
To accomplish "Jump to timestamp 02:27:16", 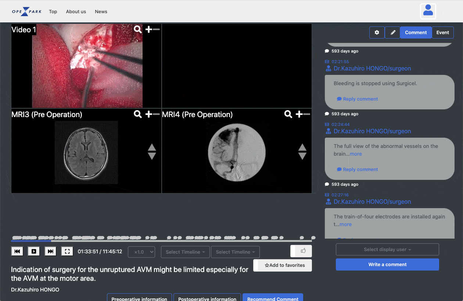I will click(x=340, y=195).
